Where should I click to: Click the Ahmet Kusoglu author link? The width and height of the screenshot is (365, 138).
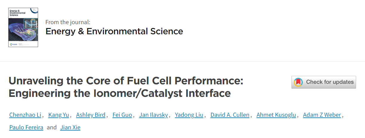[x=276, y=115]
